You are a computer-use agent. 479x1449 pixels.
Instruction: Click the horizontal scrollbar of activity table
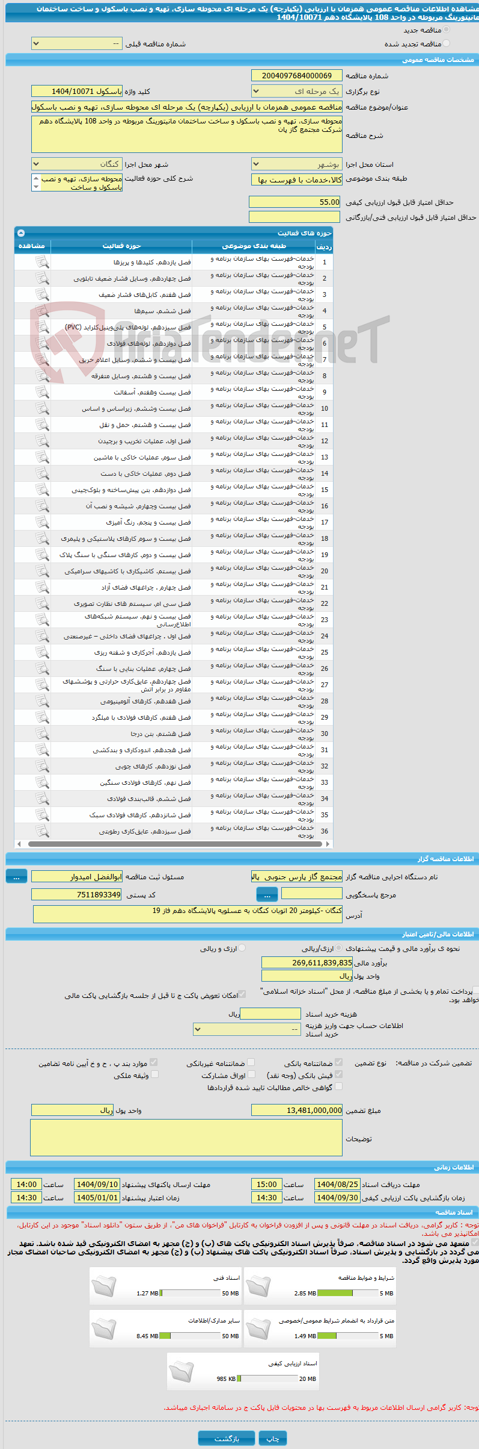(x=174, y=844)
